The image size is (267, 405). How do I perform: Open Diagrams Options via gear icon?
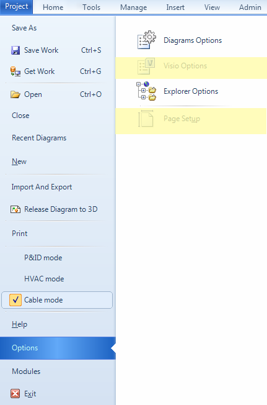tap(146, 40)
